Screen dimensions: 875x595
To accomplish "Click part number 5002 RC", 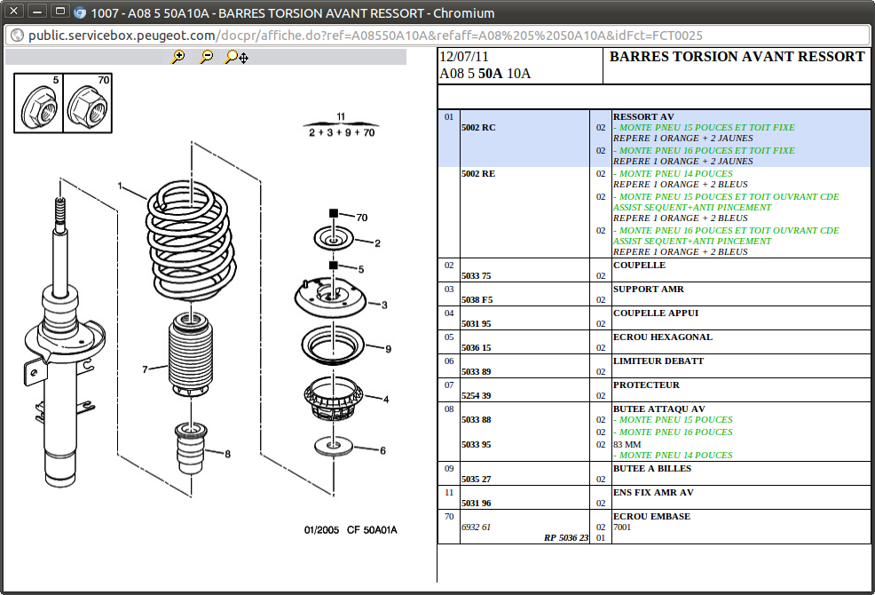I will pos(478,127).
